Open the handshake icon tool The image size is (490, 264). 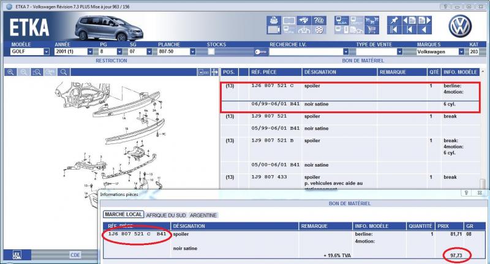304,20
